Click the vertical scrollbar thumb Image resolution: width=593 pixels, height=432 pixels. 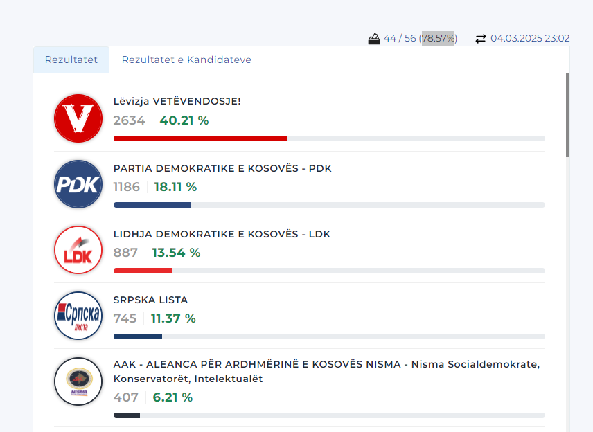pos(567,114)
